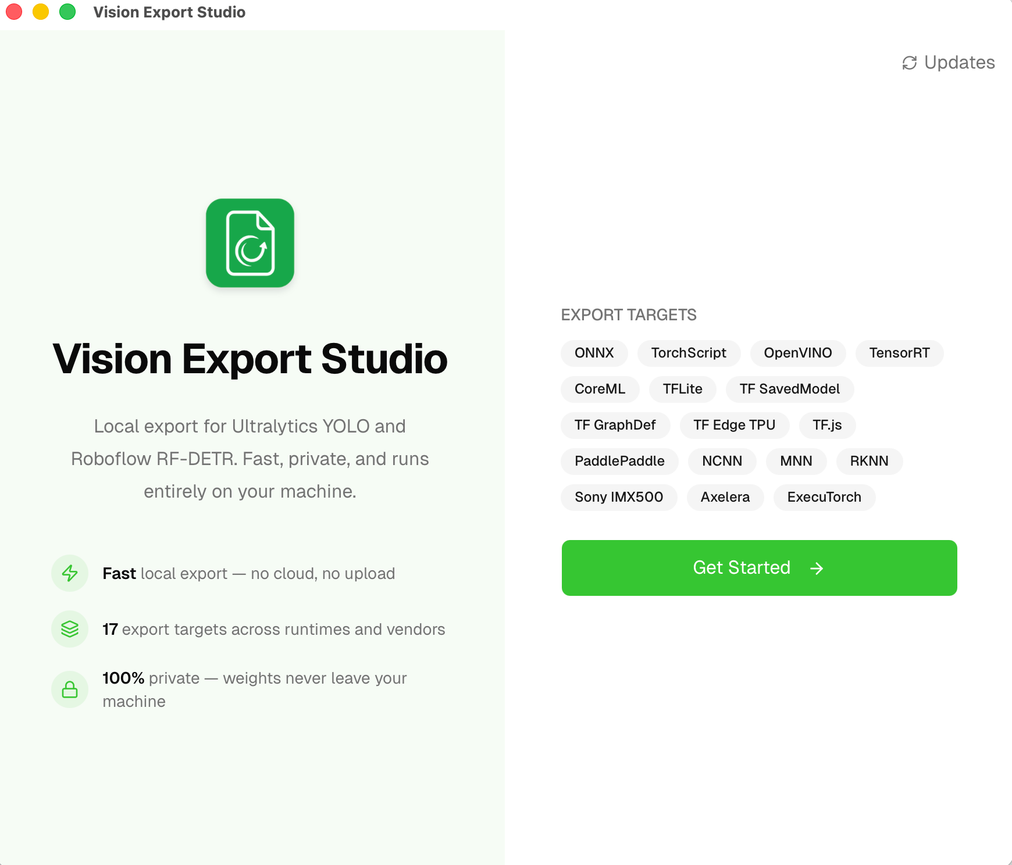
Task: Select the TF SavedModel chip
Action: (x=790, y=389)
